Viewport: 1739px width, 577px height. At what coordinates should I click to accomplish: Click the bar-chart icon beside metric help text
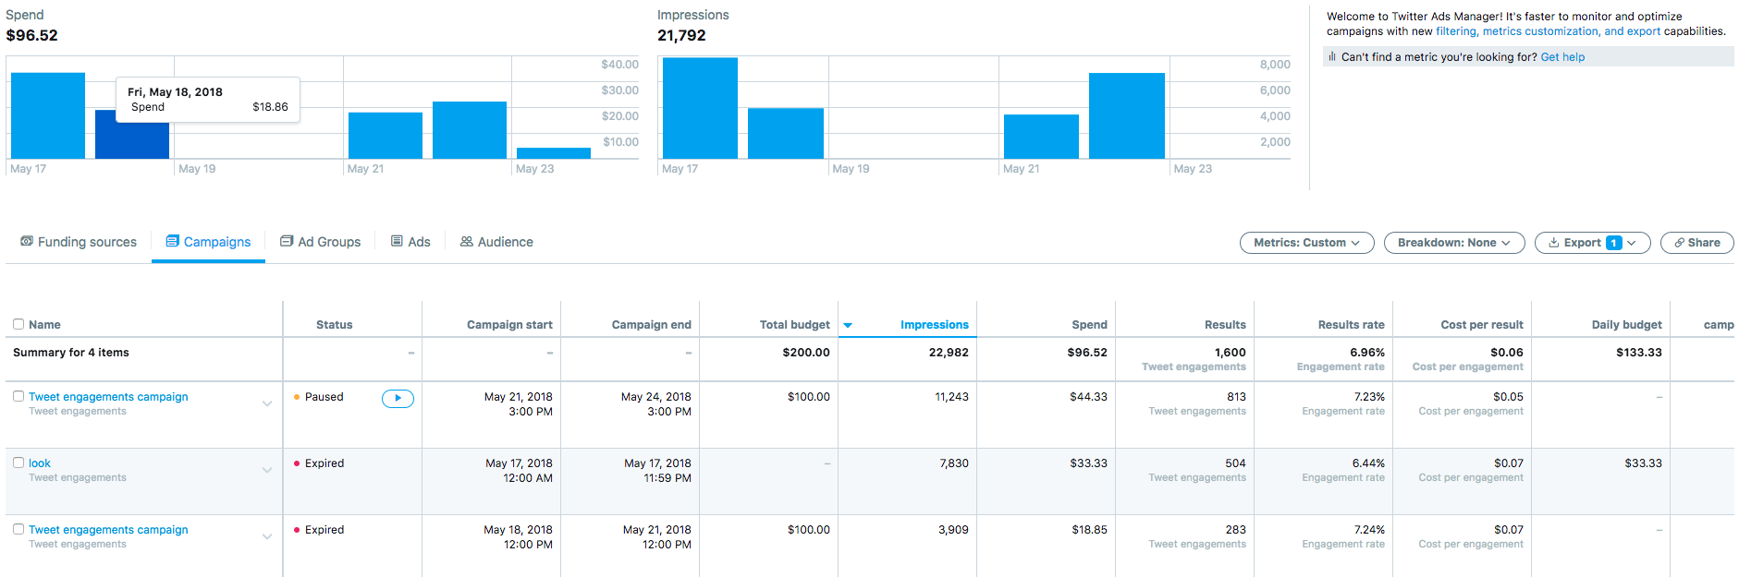(x=1332, y=57)
